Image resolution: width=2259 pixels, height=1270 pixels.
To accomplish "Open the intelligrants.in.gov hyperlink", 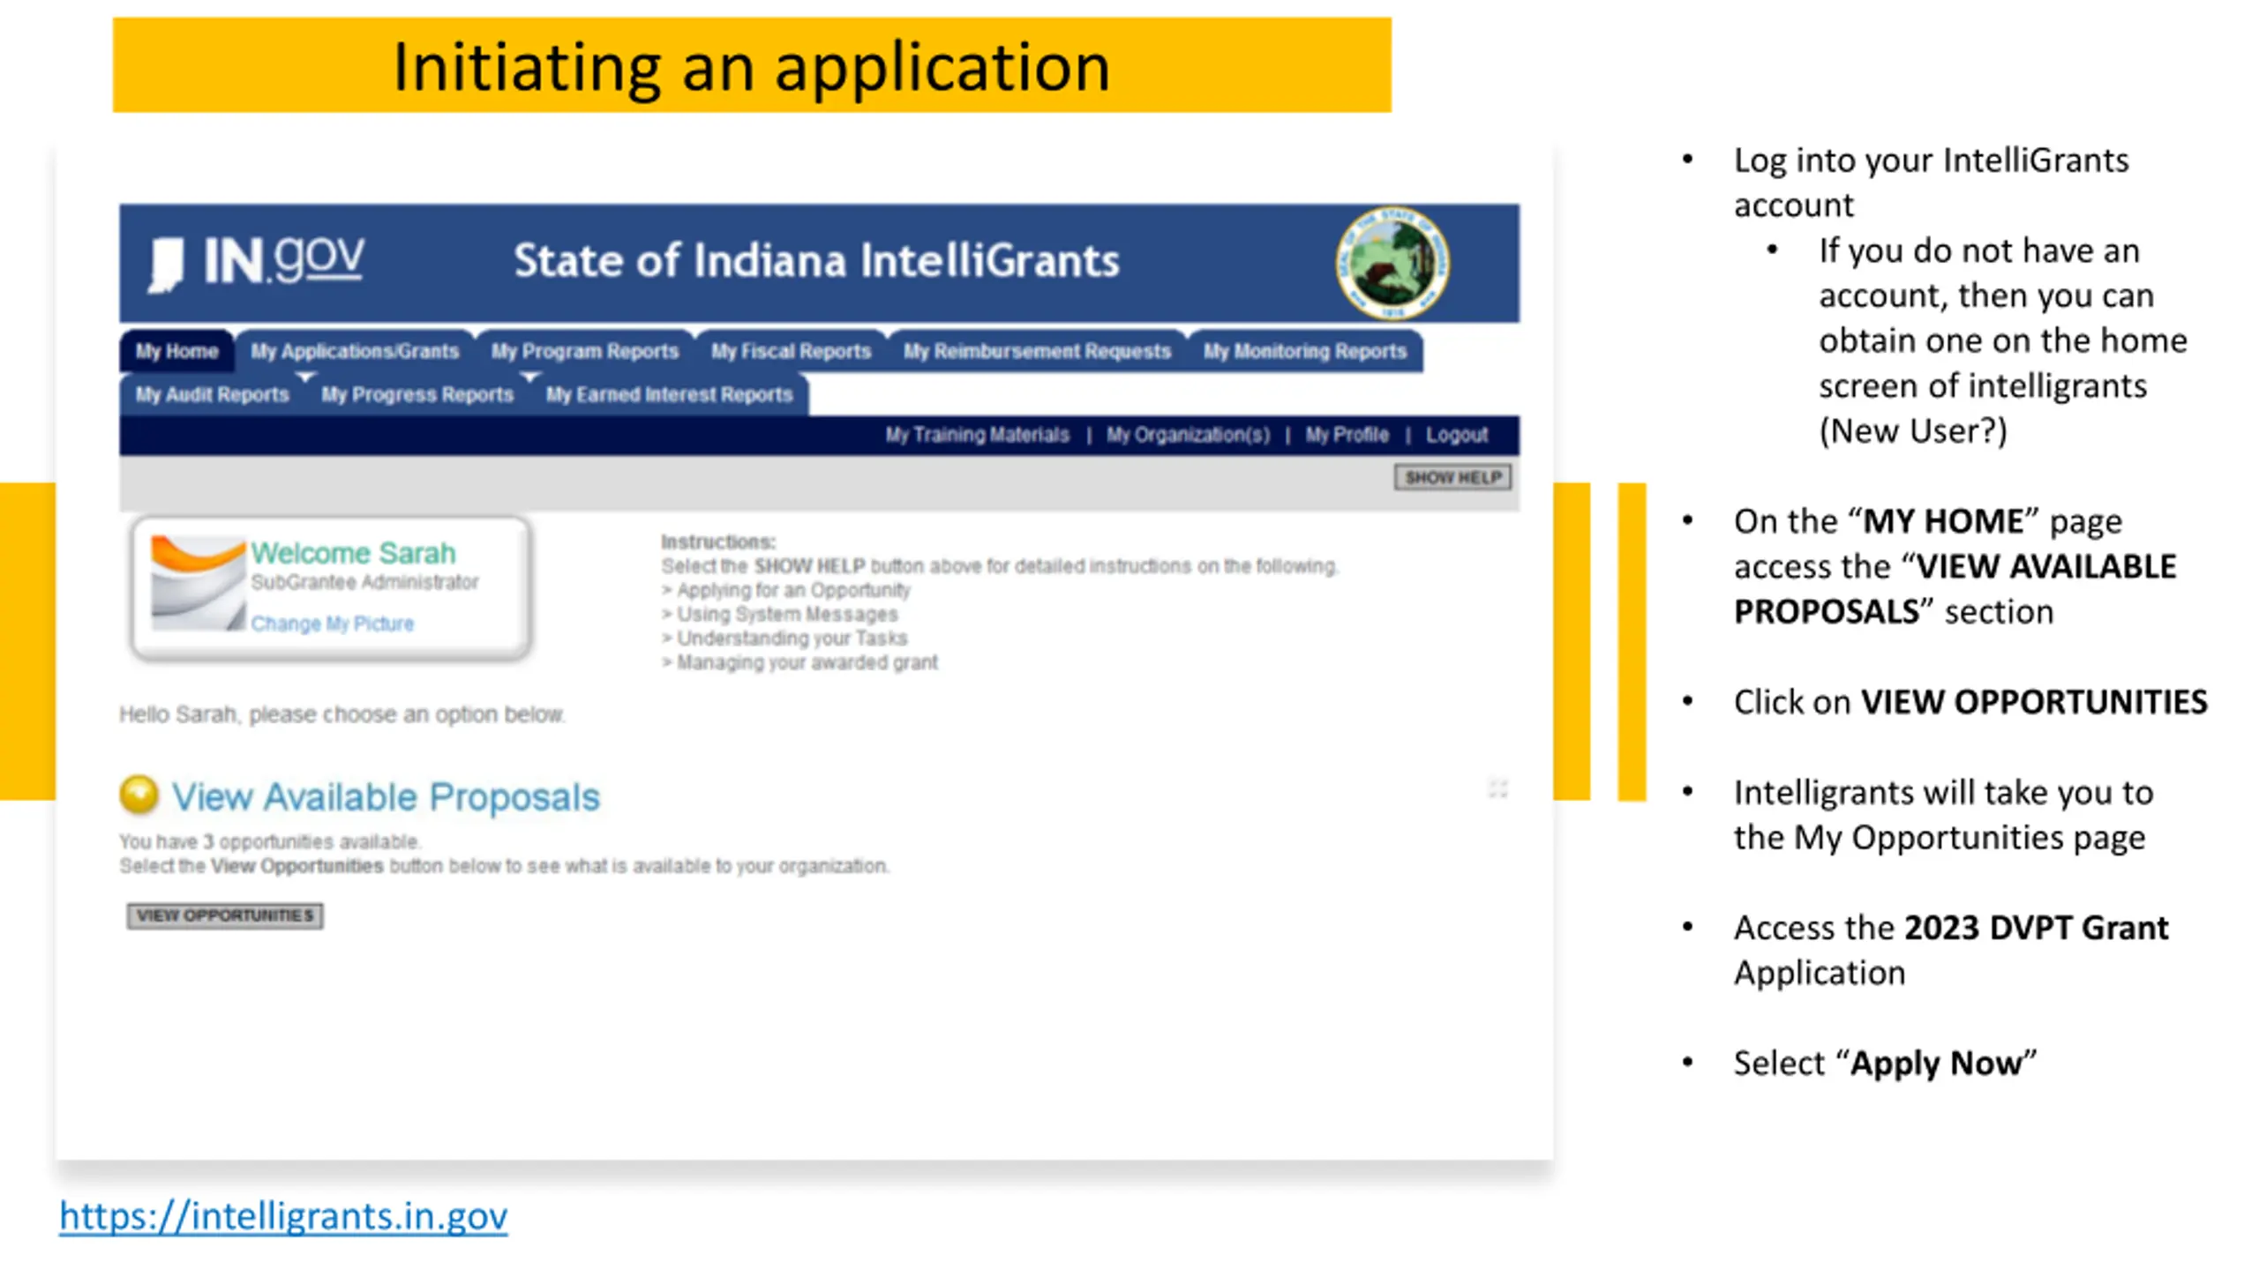I will pyautogui.click(x=283, y=1215).
